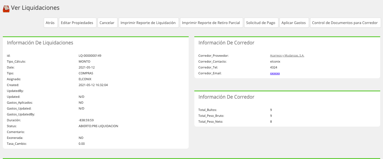Click the Total_Peso_Neto value 8
Screen dimensions: 383x159
coord(271,122)
